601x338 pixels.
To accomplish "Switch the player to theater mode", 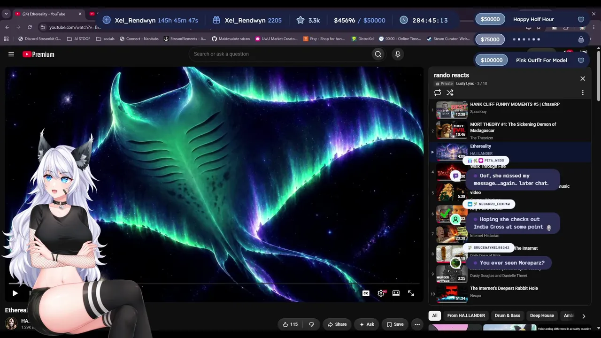I will pos(396,293).
